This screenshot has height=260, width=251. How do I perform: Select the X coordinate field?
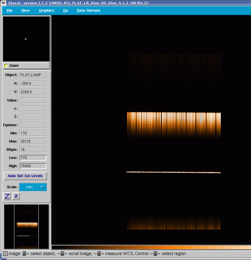pyautogui.click(x=33, y=83)
